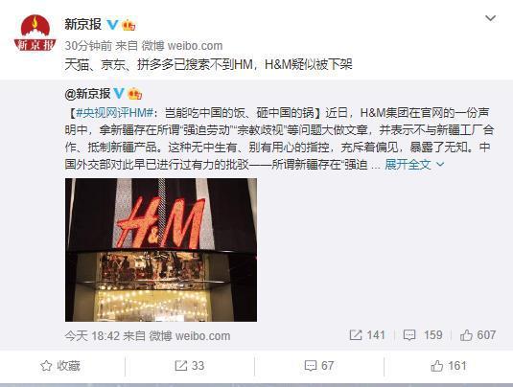Image resolution: width=513 pixels, height=387 pixels.
Task: Open the comments button showing 67
Action: (x=319, y=366)
